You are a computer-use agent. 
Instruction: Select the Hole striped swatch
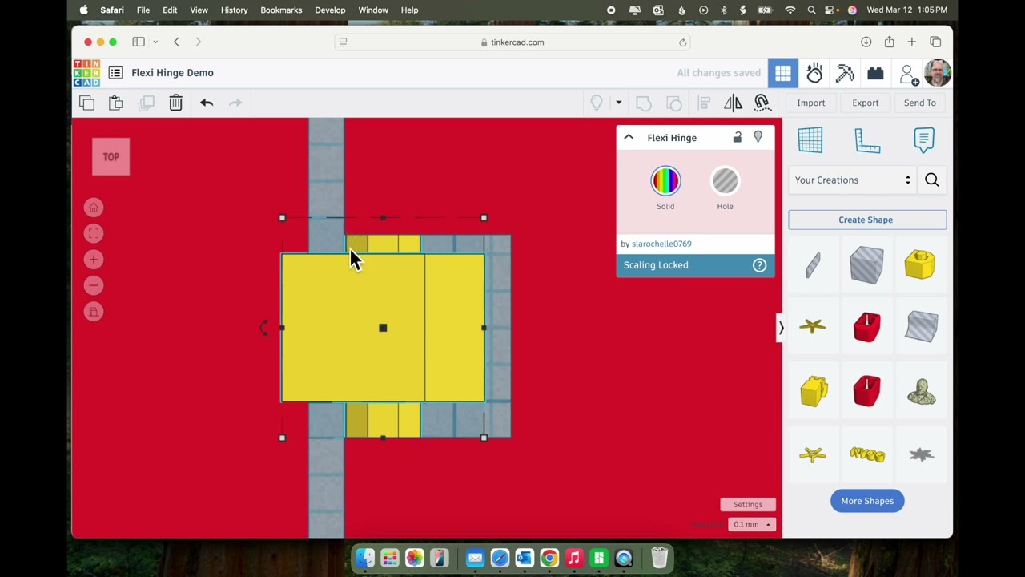(x=725, y=181)
